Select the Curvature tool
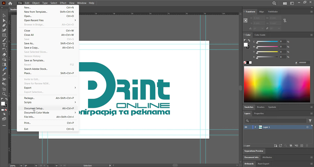 (x=4, y=30)
